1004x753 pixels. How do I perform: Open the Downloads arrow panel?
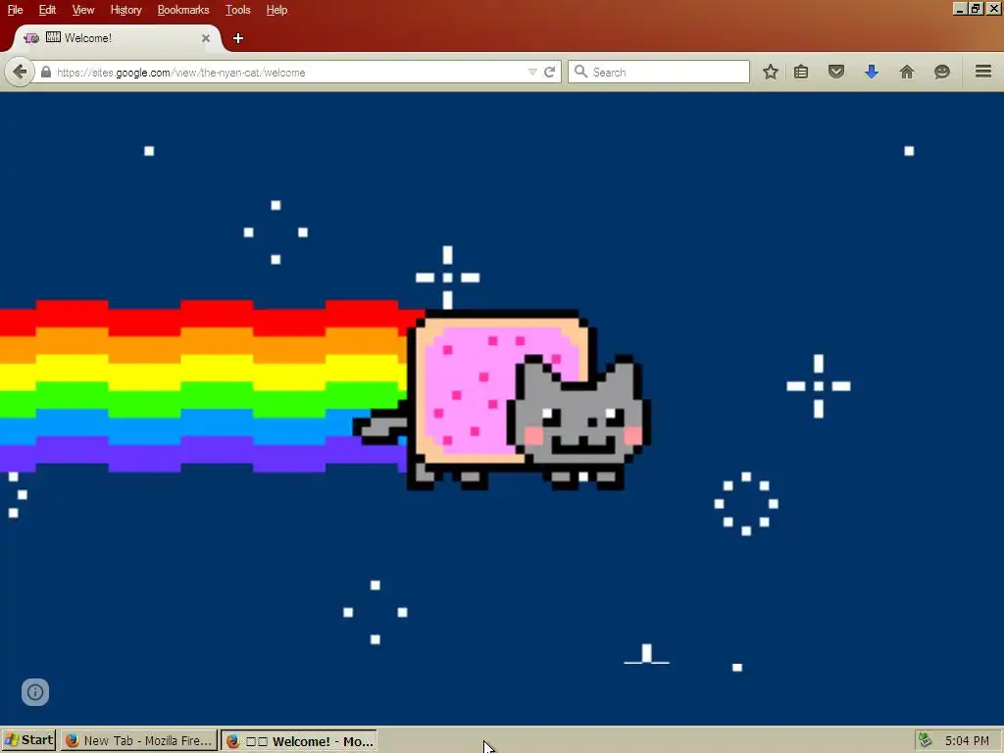click(x=871, y=72)
